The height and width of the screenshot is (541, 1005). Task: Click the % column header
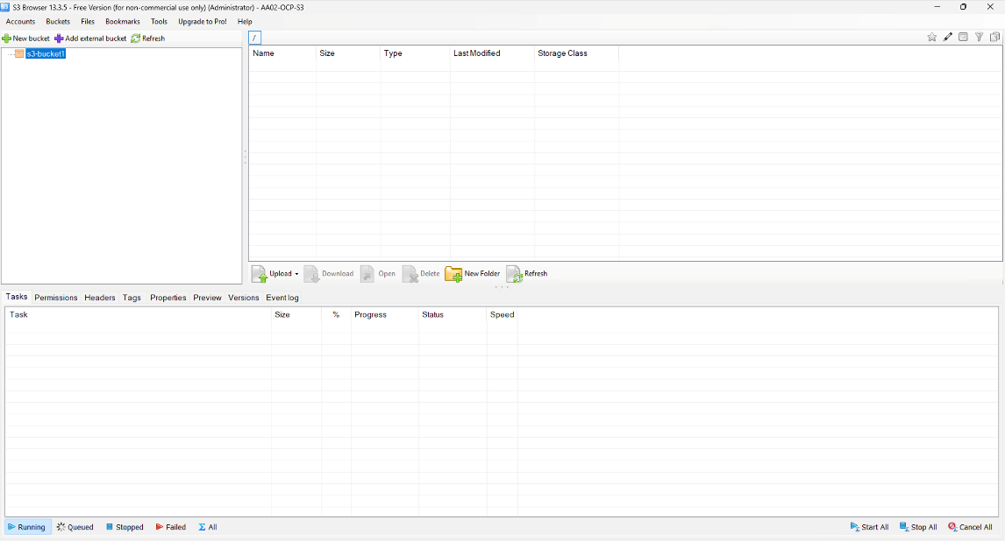336,314
